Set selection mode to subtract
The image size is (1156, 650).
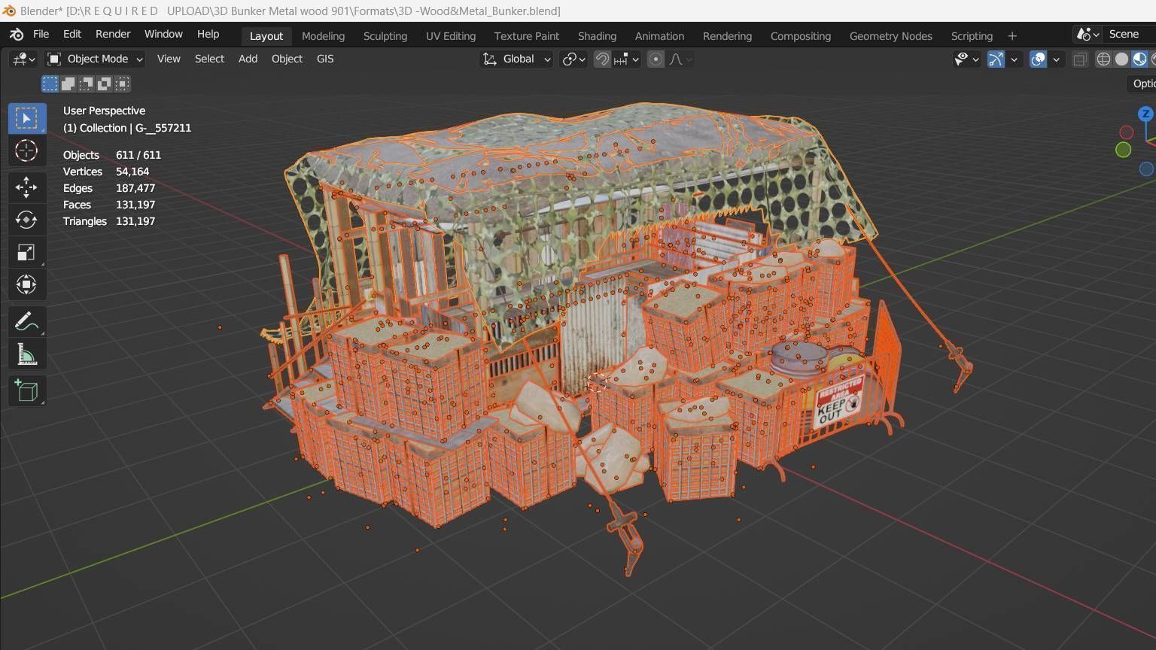tap(86, 84)
